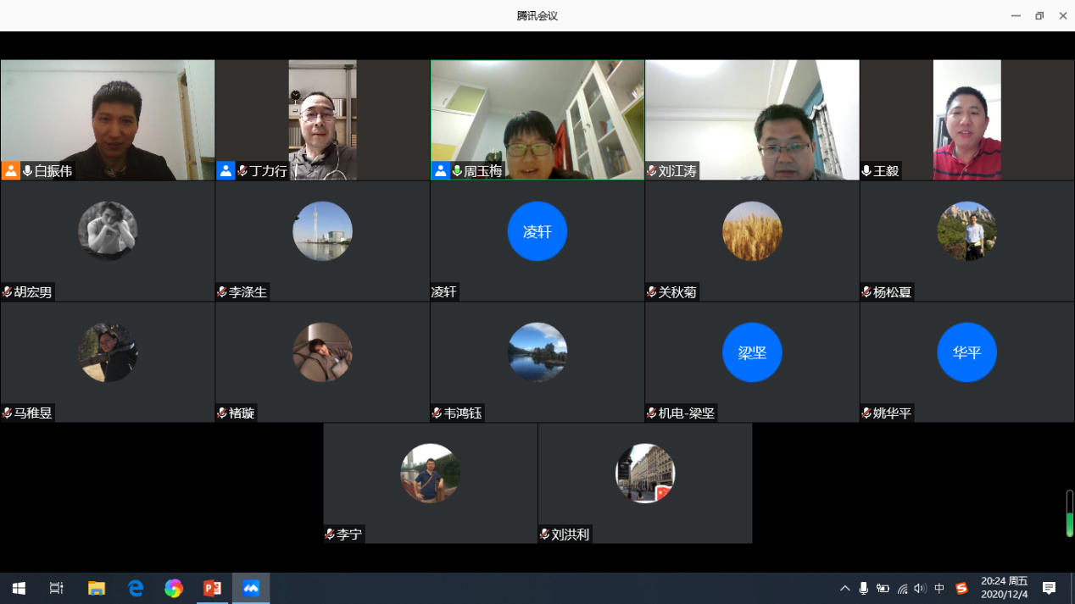
Task: Click the name label 机电-梁坚
Action: pos(687,413)
